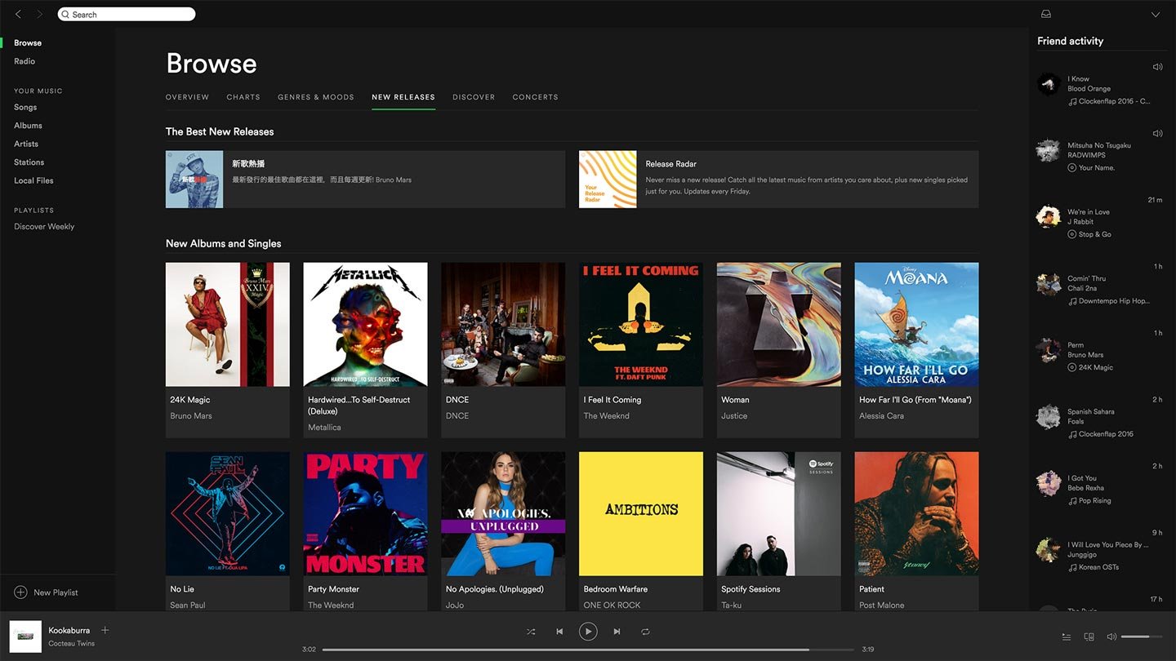Open I Feel It Coming cover
The width and height of the screenshot is (1176, 661).
coord(641,324)
